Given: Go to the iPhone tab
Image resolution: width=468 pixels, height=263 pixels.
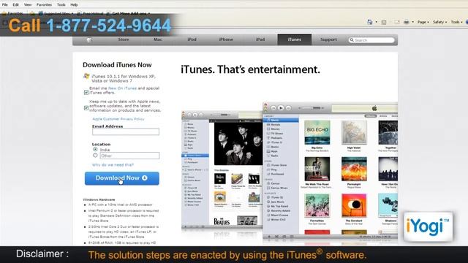Looking at the screenshot, I should (226, 39).
